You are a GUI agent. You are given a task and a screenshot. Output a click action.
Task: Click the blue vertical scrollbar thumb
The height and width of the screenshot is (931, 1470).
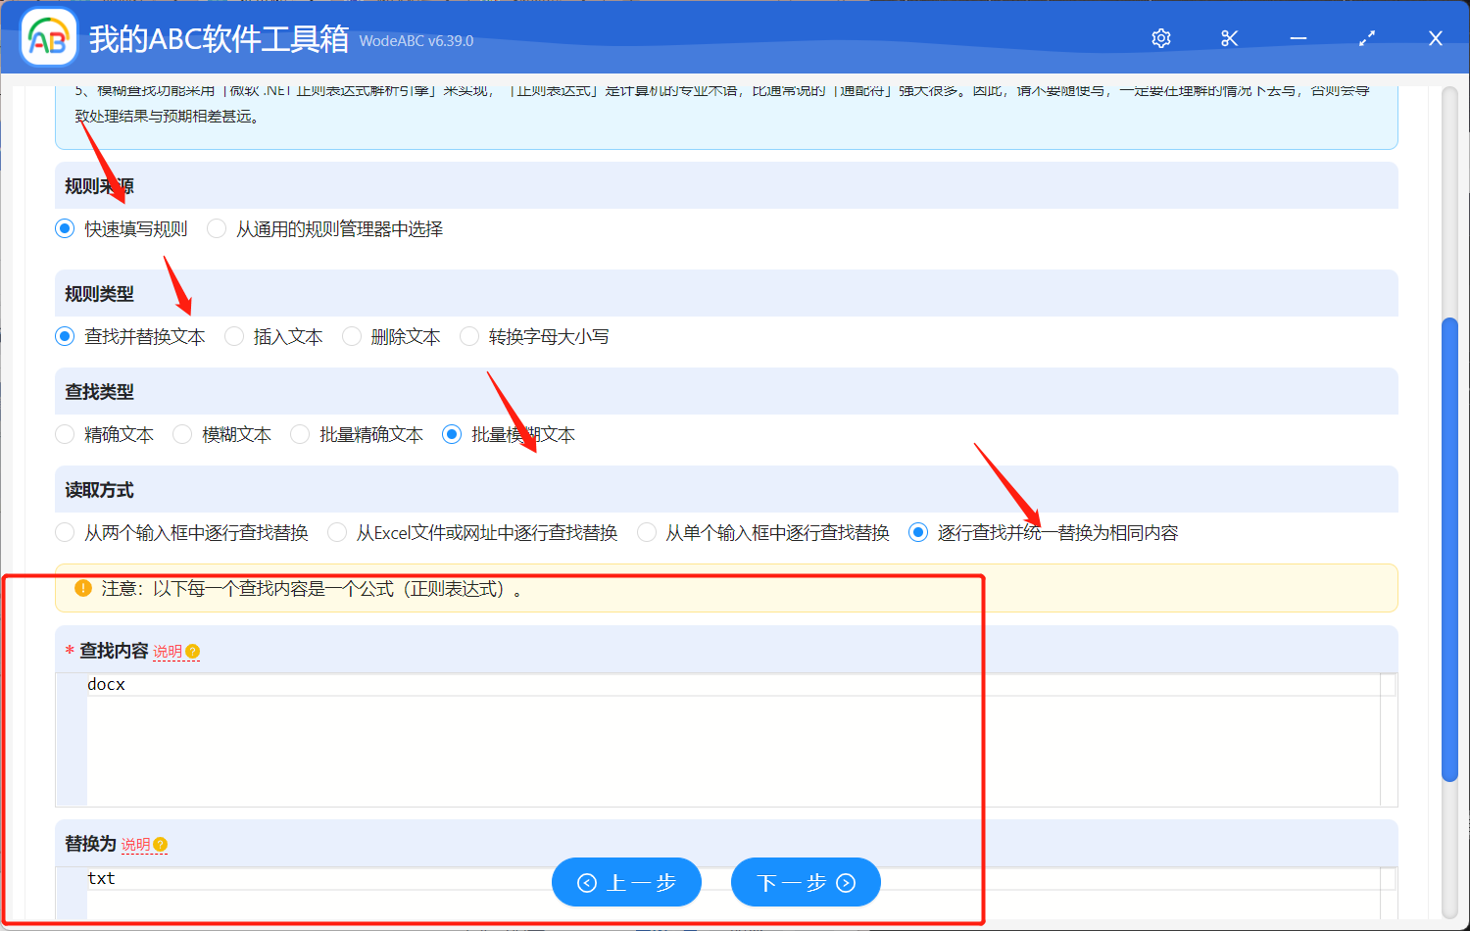coord(1450,549)
